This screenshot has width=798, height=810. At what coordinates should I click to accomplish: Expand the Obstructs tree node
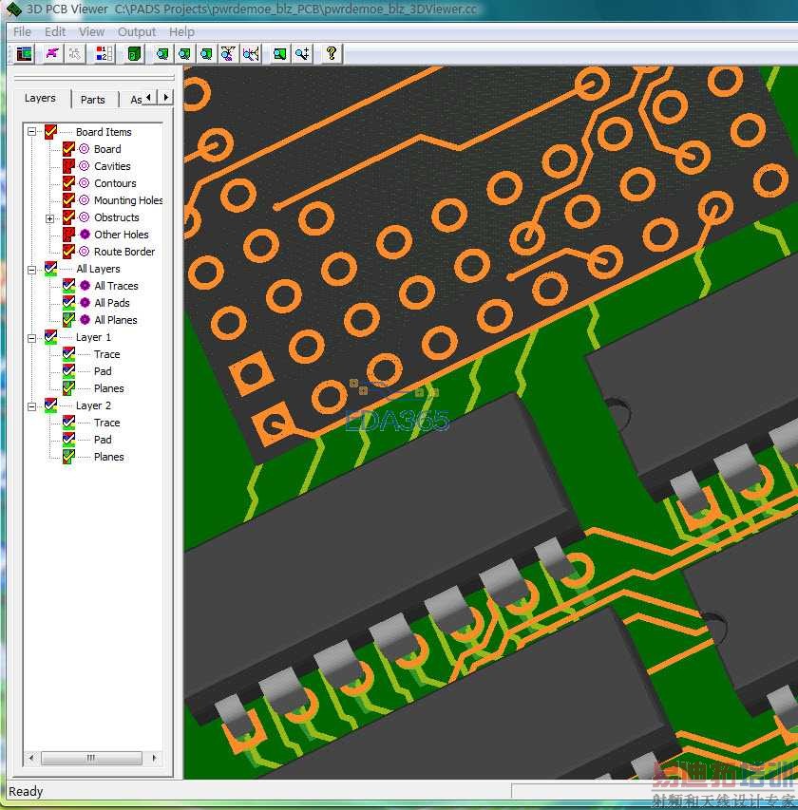click(x=50, y=218)
